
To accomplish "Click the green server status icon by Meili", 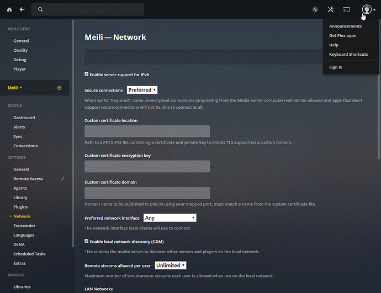I will tap(59, 88).
